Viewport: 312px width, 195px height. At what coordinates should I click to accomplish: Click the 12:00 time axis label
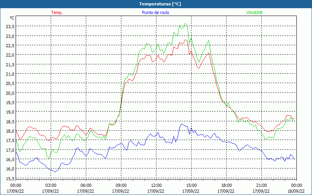(x=156, y=186)
